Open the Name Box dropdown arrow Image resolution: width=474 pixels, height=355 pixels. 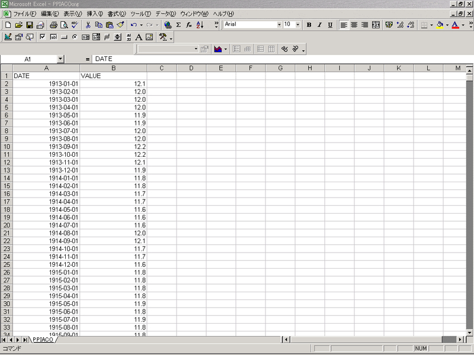click(x=60, y=59)
